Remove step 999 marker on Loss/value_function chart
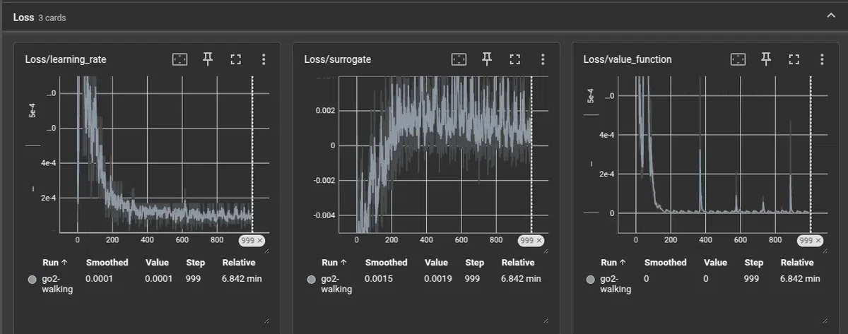The width and height of the screenshot is (848, 334). tap(818, 240)
